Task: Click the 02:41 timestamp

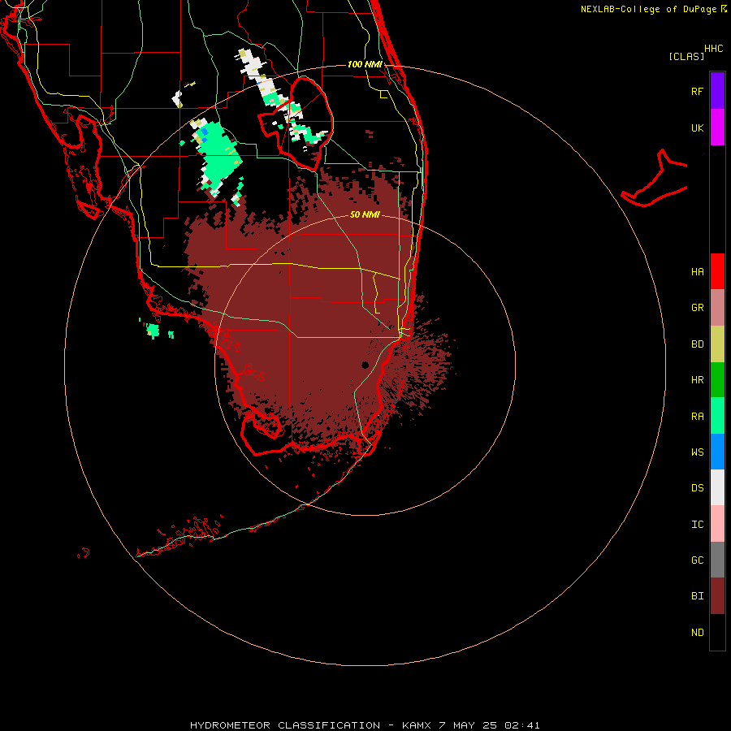Action: (522, 725)
